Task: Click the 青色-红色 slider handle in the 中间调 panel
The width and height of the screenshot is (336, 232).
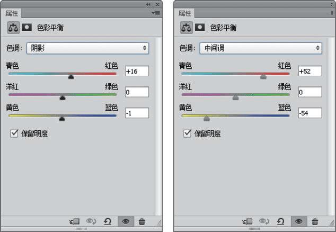Action: [263, 77]
